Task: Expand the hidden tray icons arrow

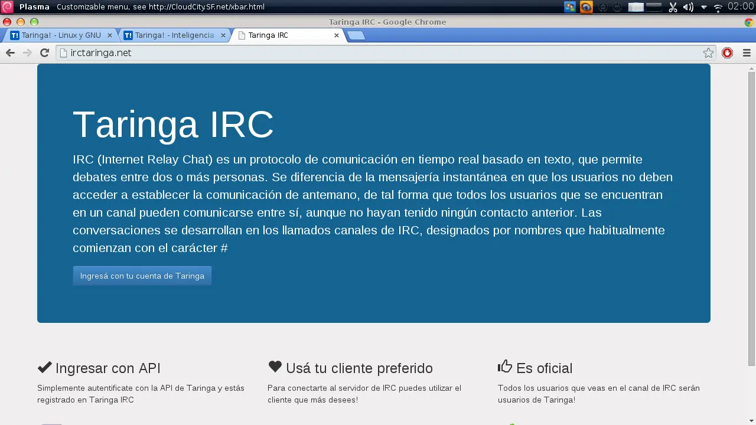Action: click(704, 8)
